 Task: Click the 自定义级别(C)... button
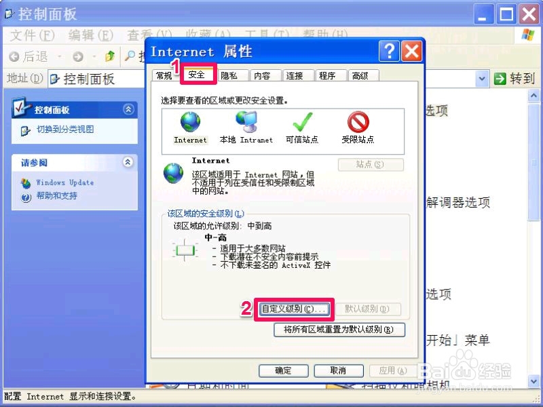coord(293,309)
